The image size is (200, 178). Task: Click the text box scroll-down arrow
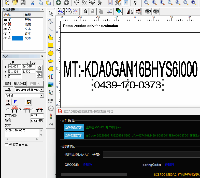coord(41,135)
